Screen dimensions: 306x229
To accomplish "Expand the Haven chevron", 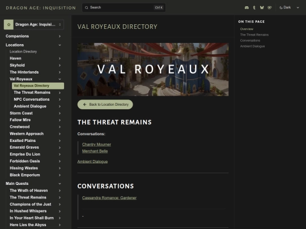I will coord(59,58).
